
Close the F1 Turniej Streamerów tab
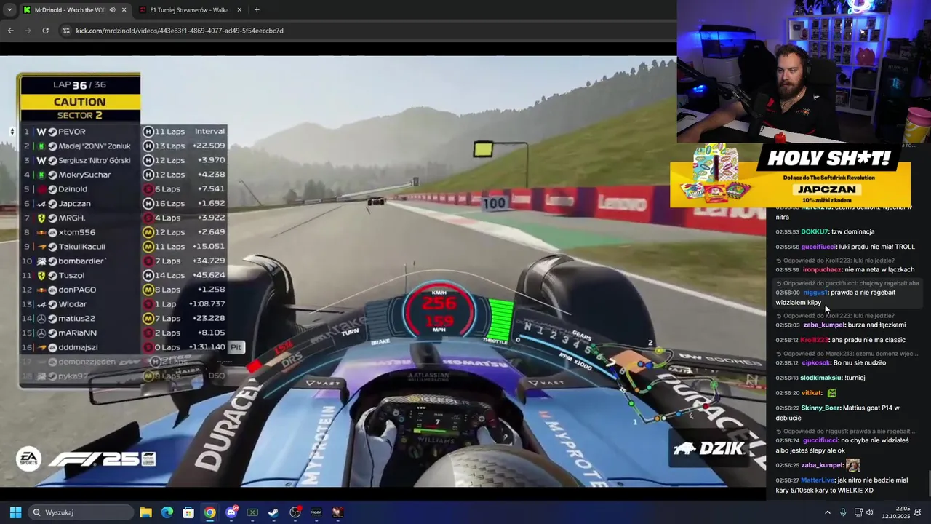click(239, 10)
